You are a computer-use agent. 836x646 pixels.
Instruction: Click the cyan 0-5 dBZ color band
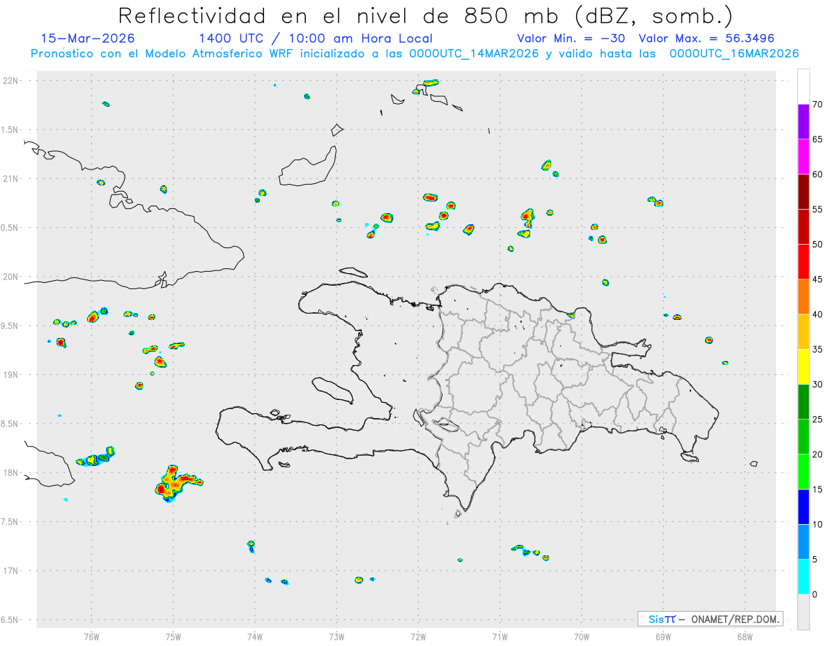803,577
